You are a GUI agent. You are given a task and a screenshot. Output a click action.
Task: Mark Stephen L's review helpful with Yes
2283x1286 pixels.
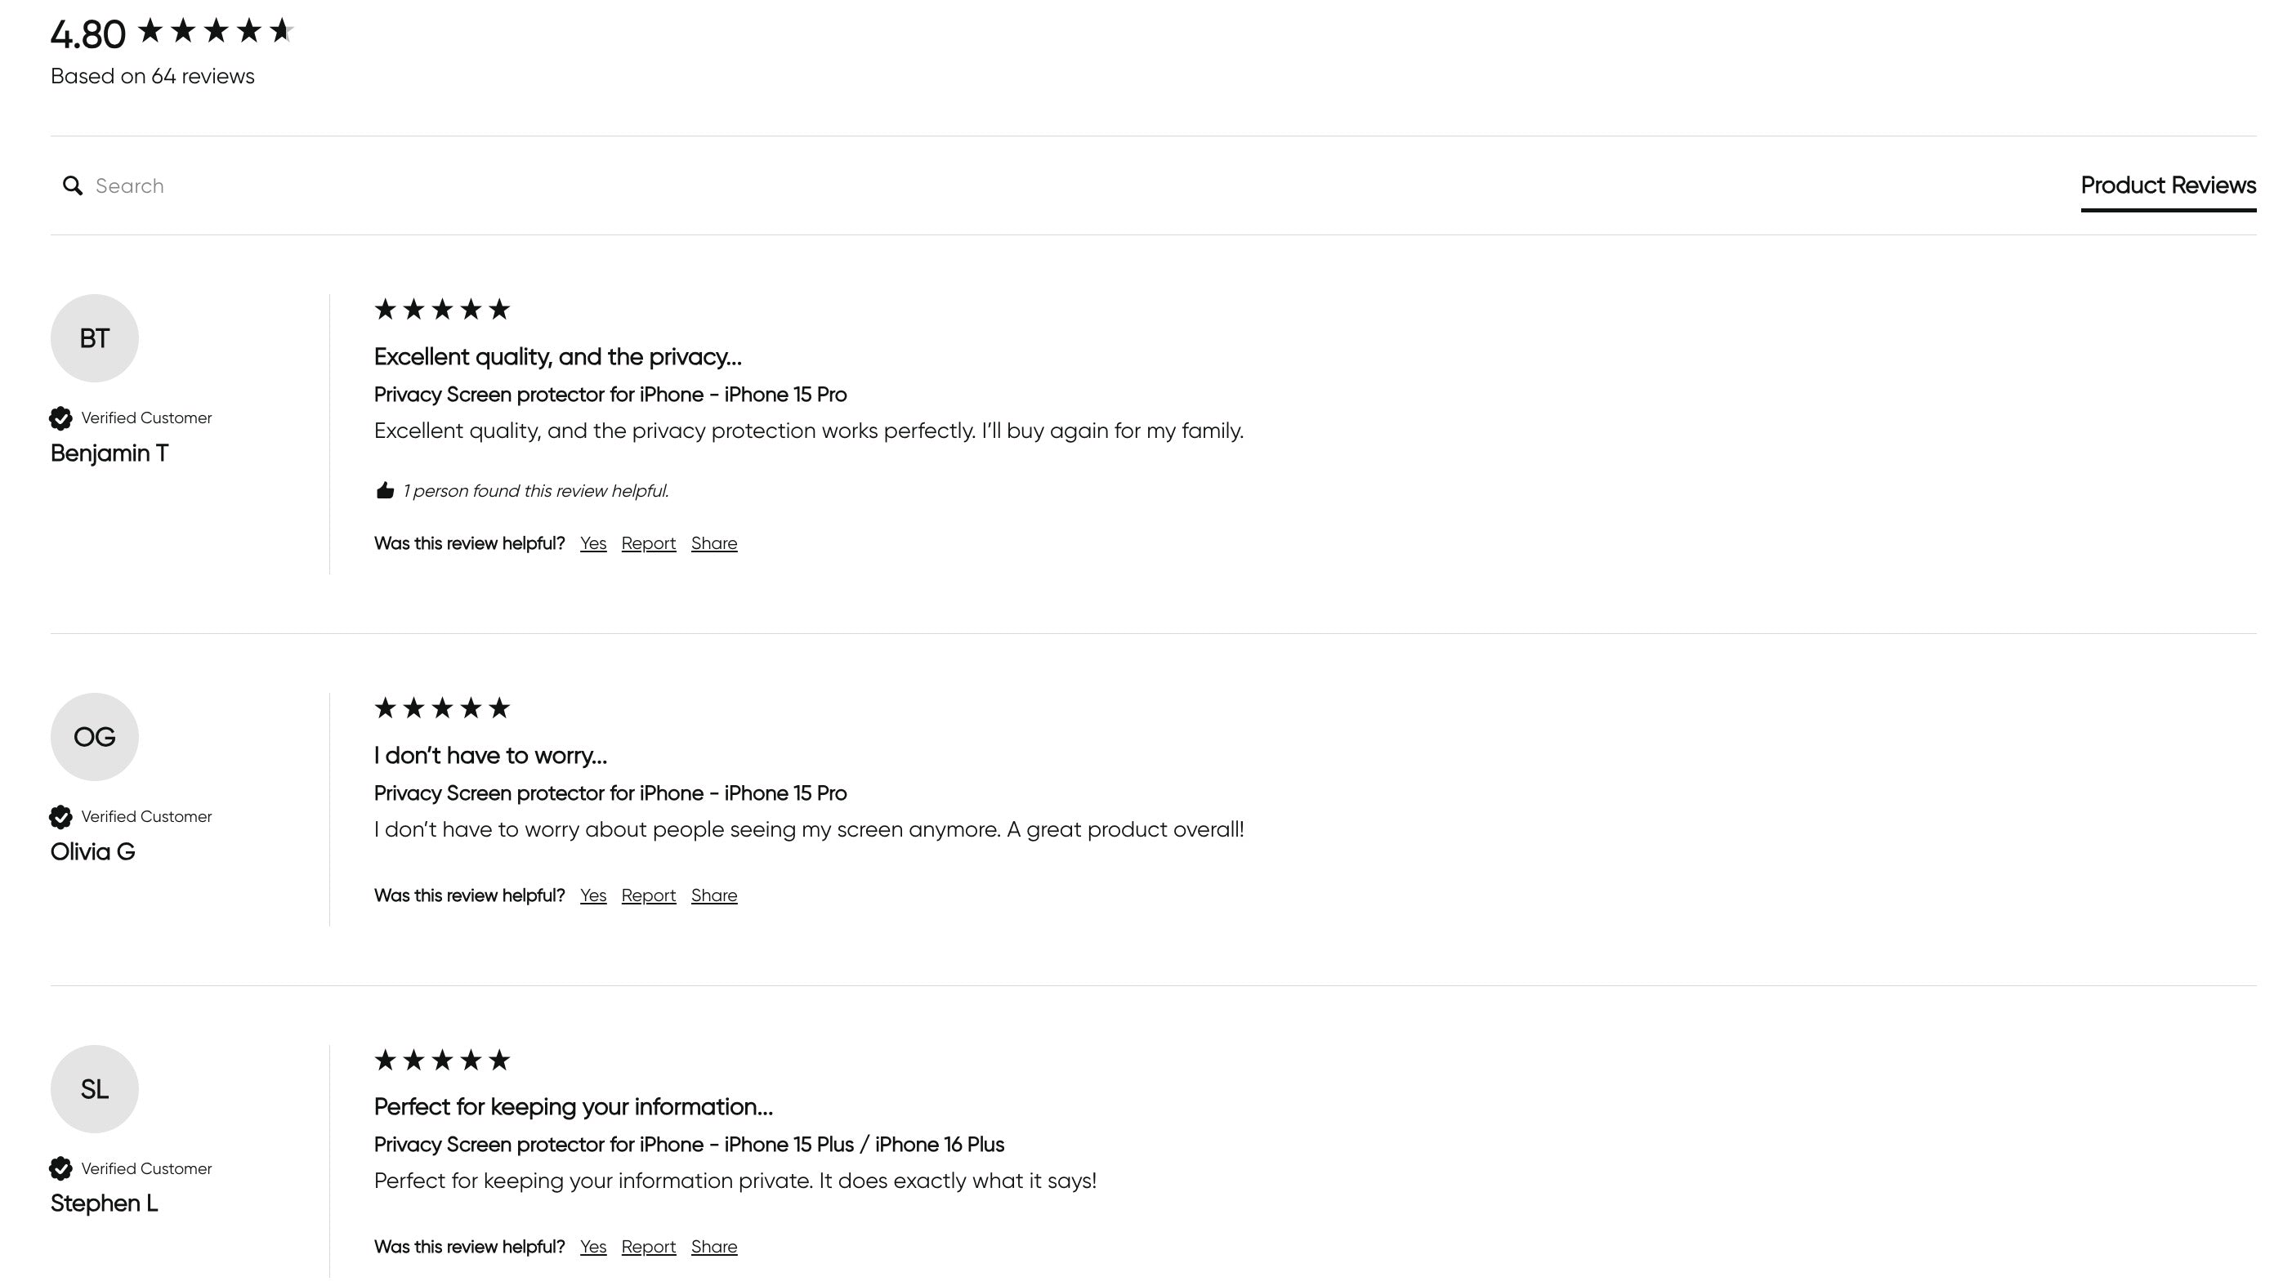(x=593, y=1247)
